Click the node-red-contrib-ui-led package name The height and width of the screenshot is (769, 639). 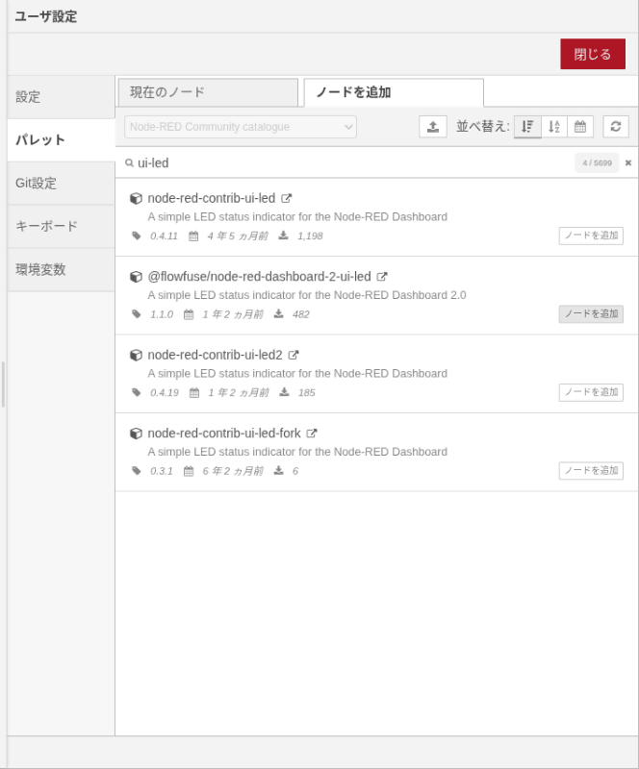tap(211, 198)
